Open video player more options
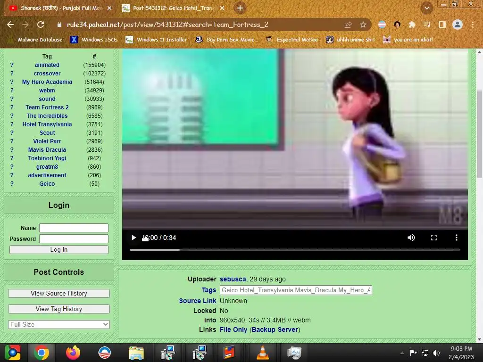Viewport: 483px width, 362px height. pos(457,238)
